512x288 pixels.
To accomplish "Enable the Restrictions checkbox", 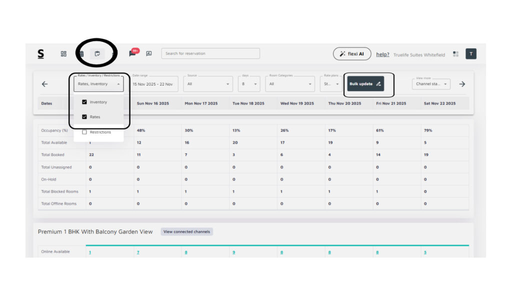I will tap(84, 132).
